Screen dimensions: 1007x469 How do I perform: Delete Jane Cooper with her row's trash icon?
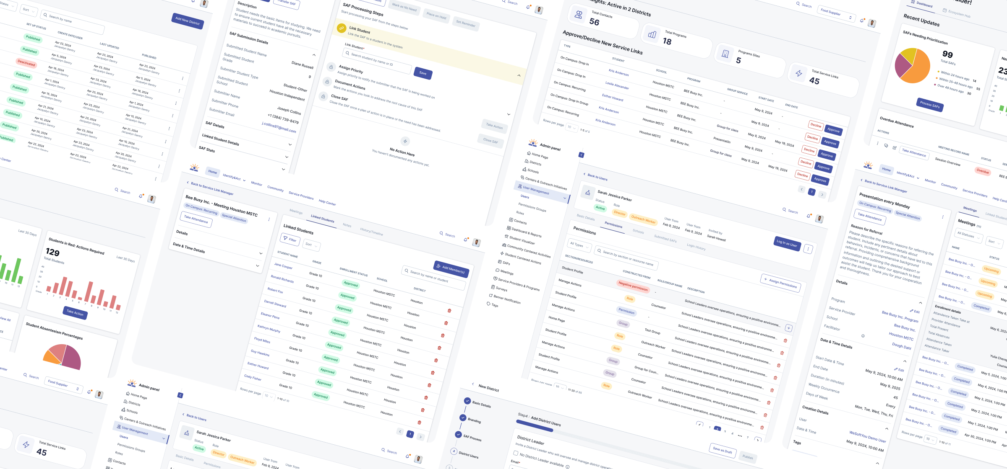[449, 311]
